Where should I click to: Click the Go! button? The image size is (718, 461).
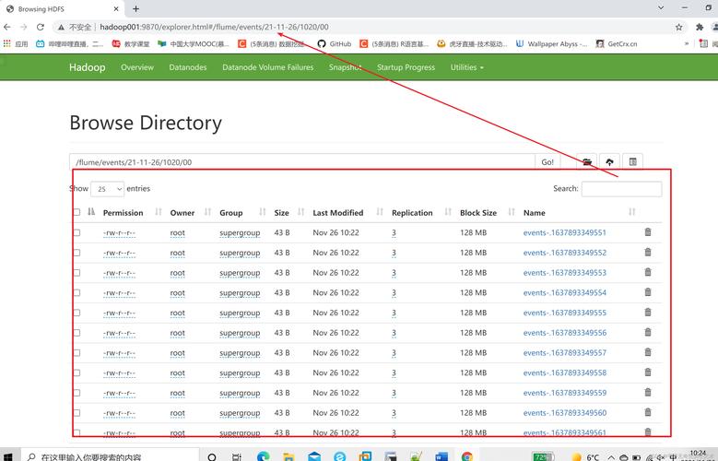tap(547, 161)
